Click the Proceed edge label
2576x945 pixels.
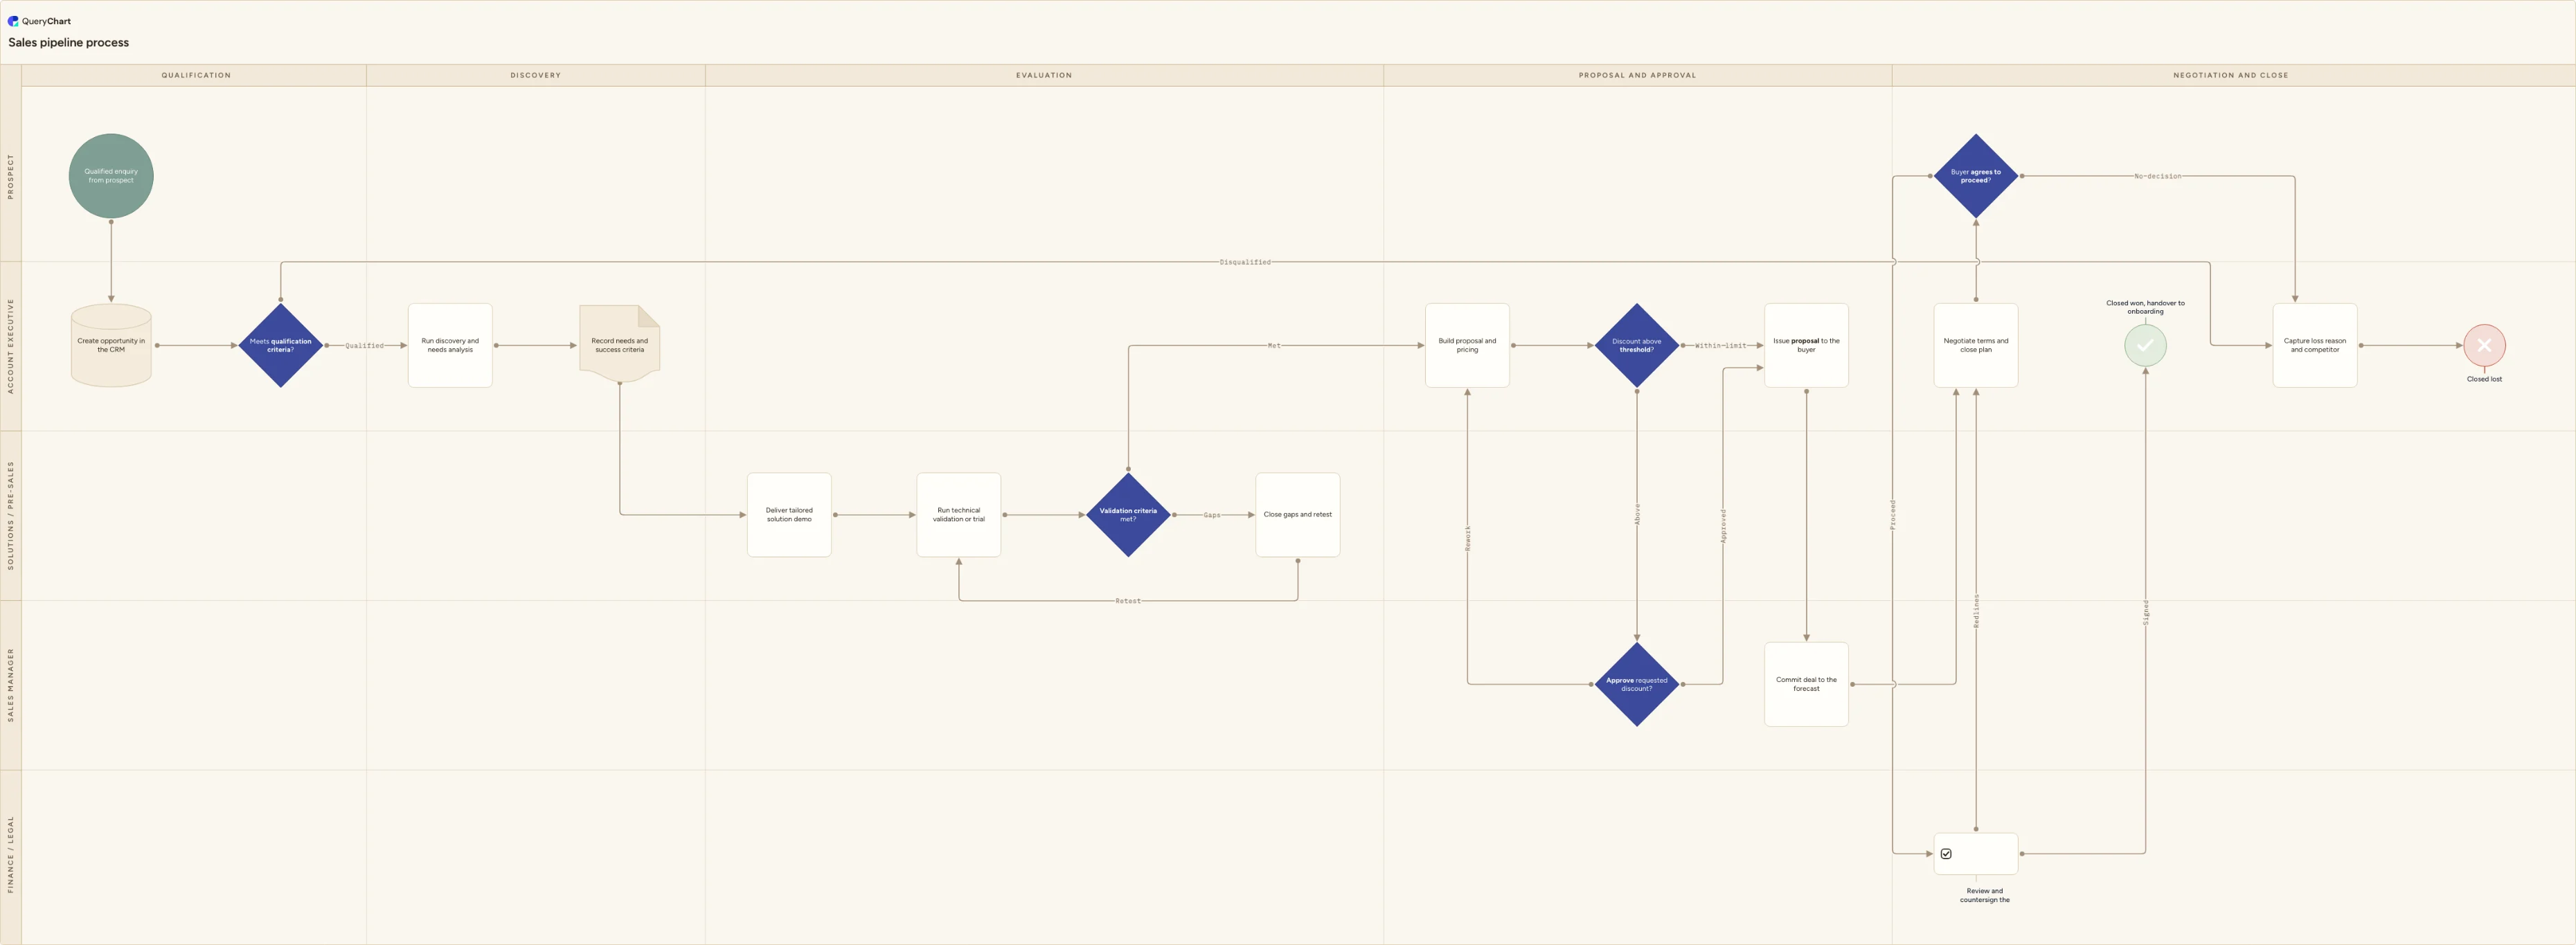[1893, 515]
